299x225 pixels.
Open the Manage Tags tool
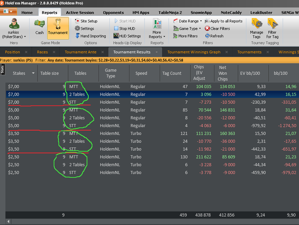257,27
